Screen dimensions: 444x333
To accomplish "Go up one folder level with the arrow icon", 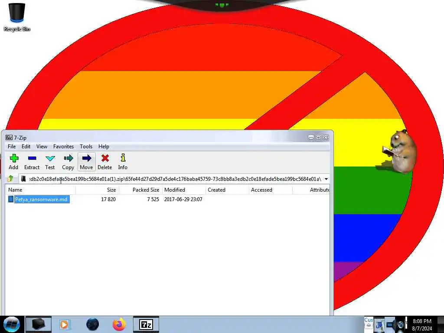I will (x=10, y=179).
